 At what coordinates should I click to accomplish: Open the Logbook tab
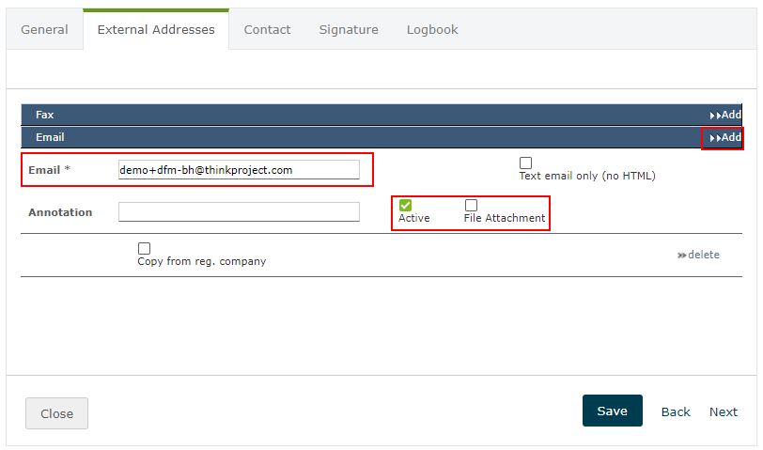coord(432,29)
